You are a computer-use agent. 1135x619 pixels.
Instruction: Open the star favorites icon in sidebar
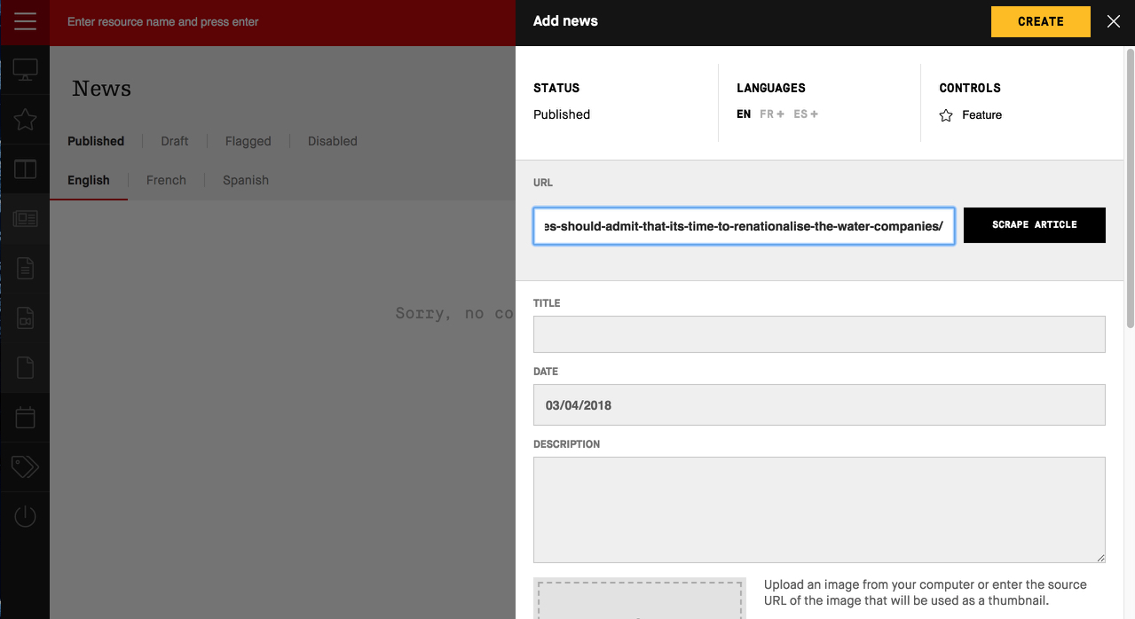point(25,120)
